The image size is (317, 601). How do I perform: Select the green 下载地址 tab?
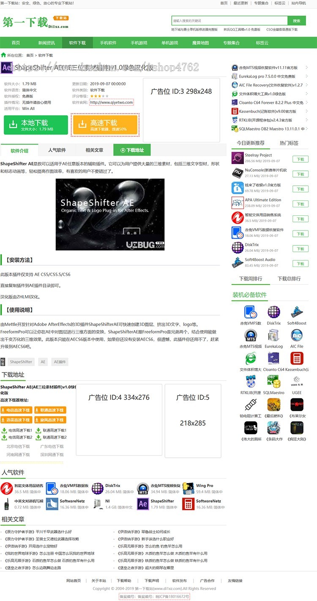pos(132,150)
